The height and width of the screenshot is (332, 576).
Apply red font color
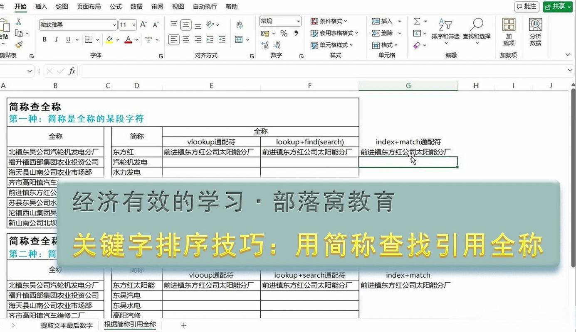[128, 39]
